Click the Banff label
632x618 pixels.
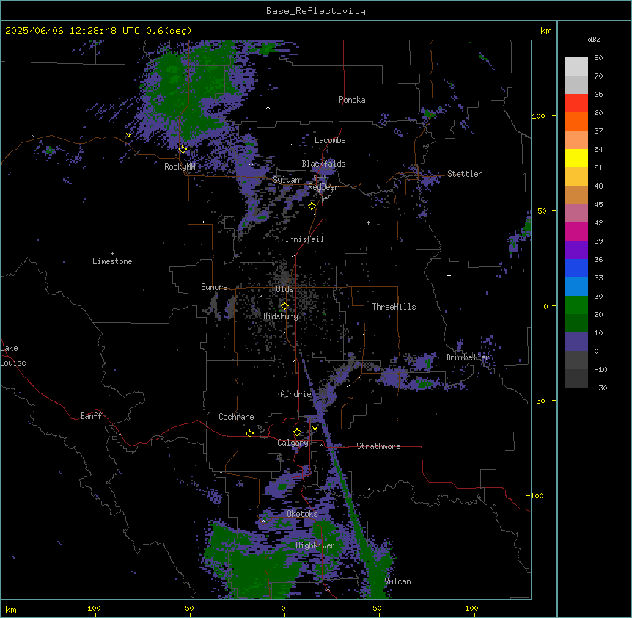(91, 416)
